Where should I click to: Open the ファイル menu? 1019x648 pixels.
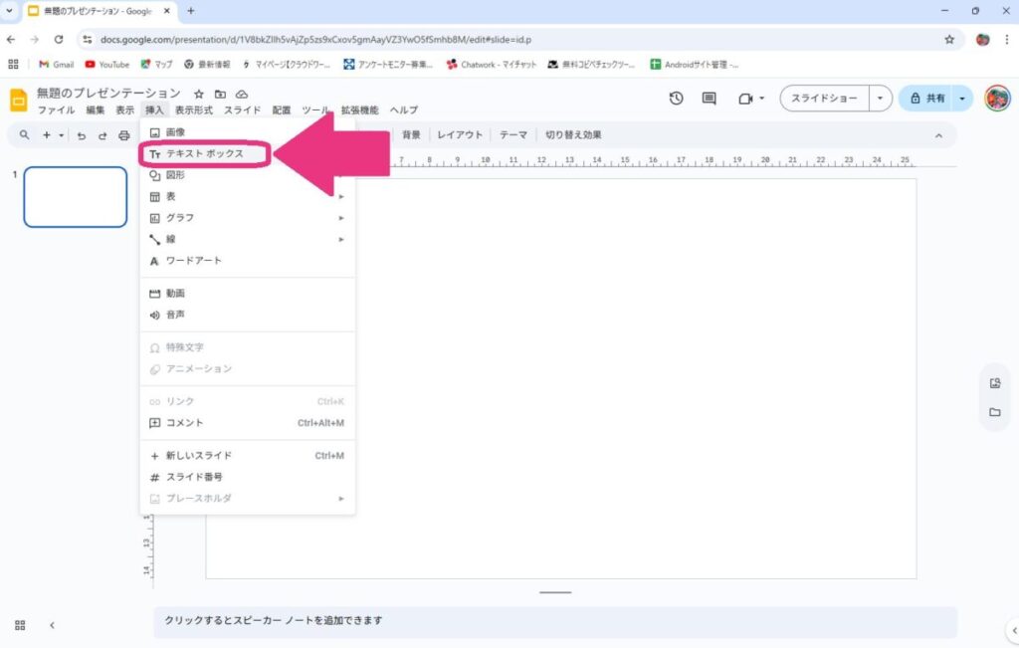tap(56, 110)
